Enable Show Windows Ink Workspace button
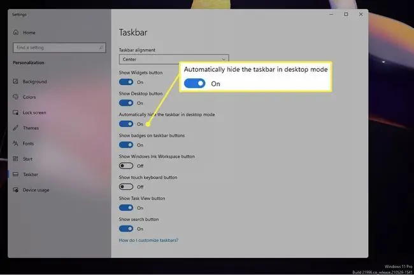 pyautogui.click(x=126, y=166)
